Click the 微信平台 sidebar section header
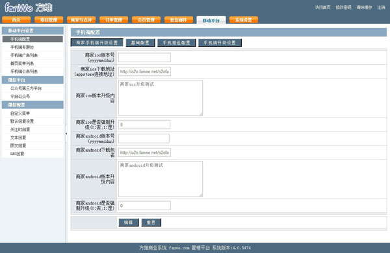The height and width of the screenshot is (253, 390). [x=32, y=80]
